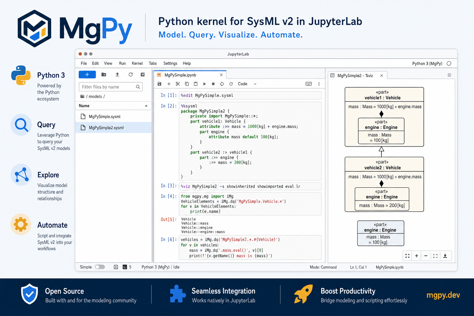Open the File menu
The image size is (474, 316).
coord(84,63)
